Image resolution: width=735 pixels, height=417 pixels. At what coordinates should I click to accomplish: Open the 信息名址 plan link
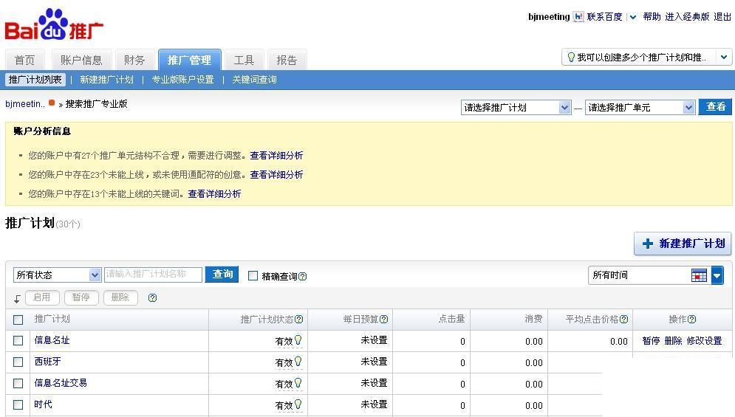click(52, 340)
